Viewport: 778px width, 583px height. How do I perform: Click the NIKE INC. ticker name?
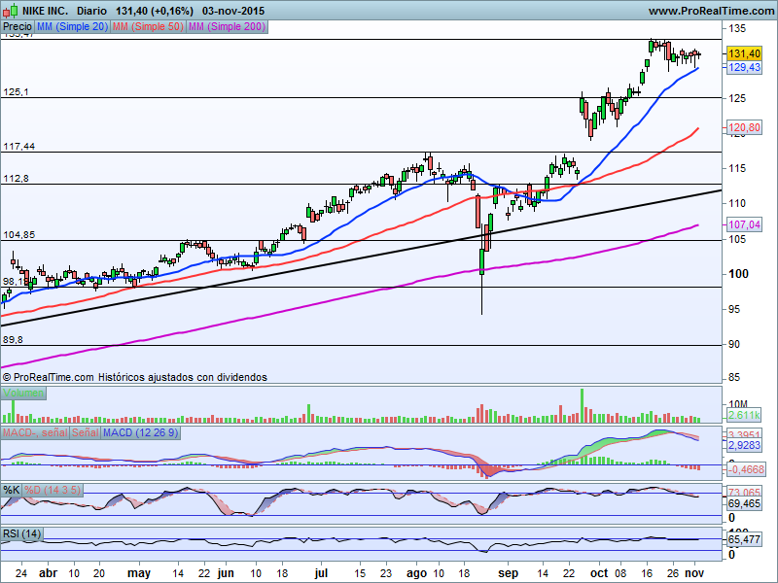pos(45,11)
